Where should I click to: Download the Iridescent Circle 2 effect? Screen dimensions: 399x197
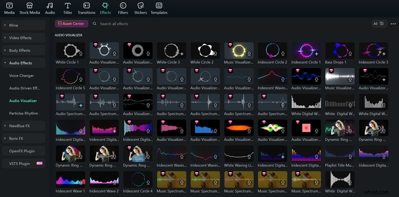point(283,54)
